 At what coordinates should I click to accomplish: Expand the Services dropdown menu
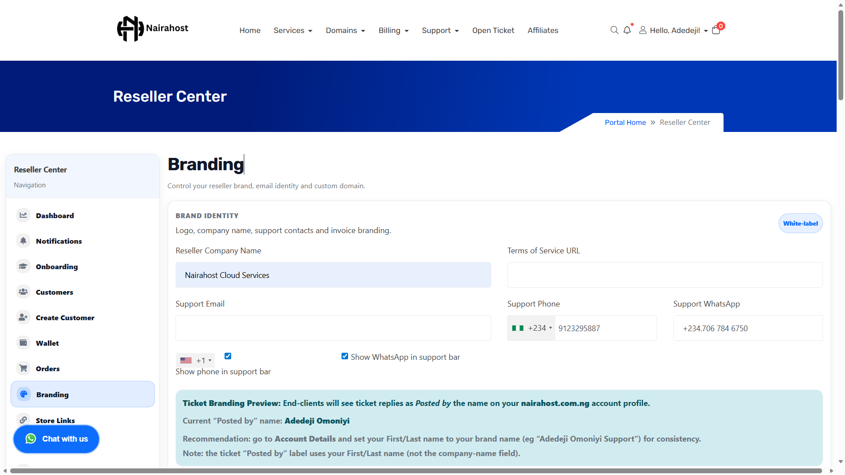(x=293, y=30)
